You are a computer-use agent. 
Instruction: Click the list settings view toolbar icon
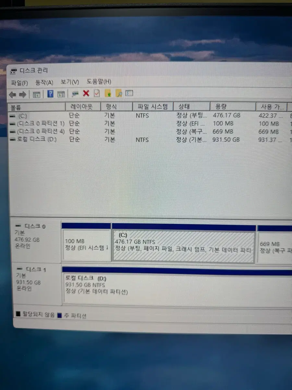point(129,93)
